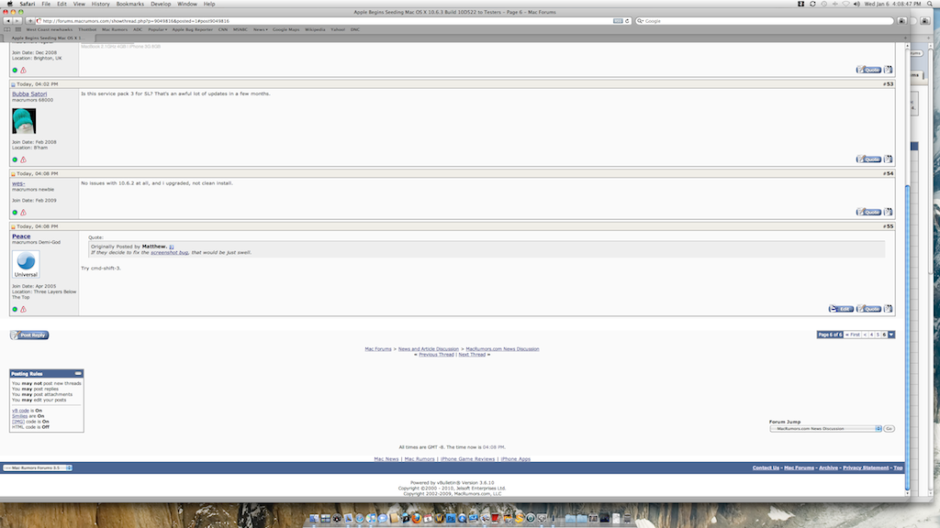Expand the Popular bookmarks dropdown
This screenshot has height=528, width=940.
pyautogui.click(x=158, y=29)
